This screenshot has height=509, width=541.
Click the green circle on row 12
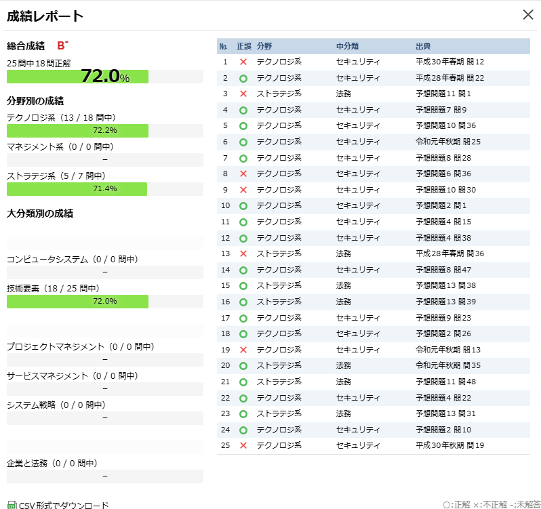coord(243,239)
